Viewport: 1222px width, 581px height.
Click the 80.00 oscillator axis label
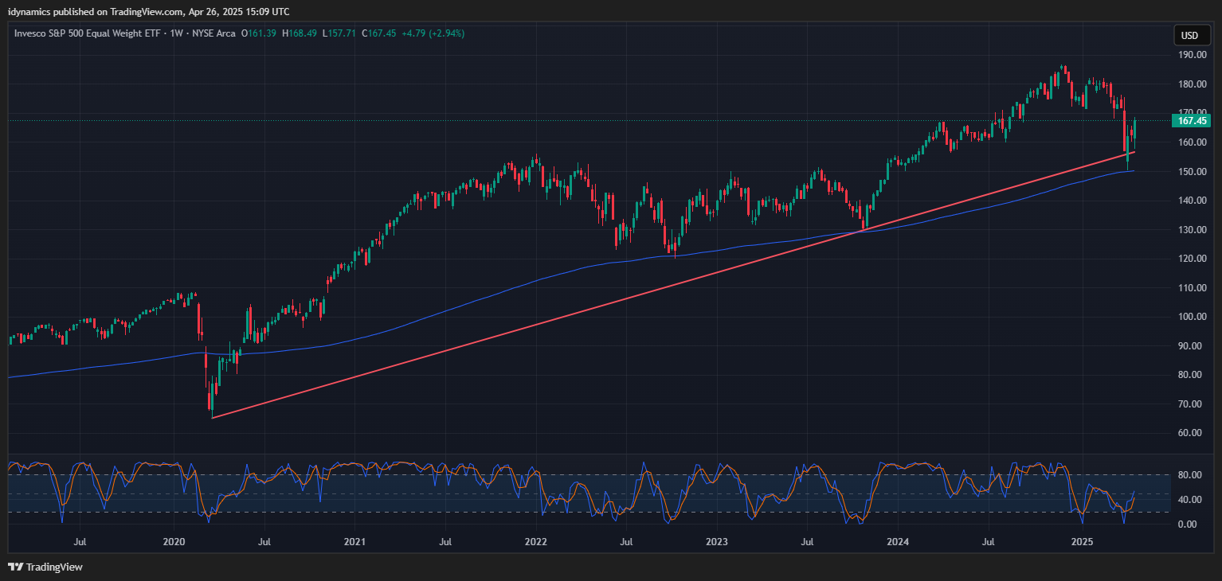tap(1192, 475)
